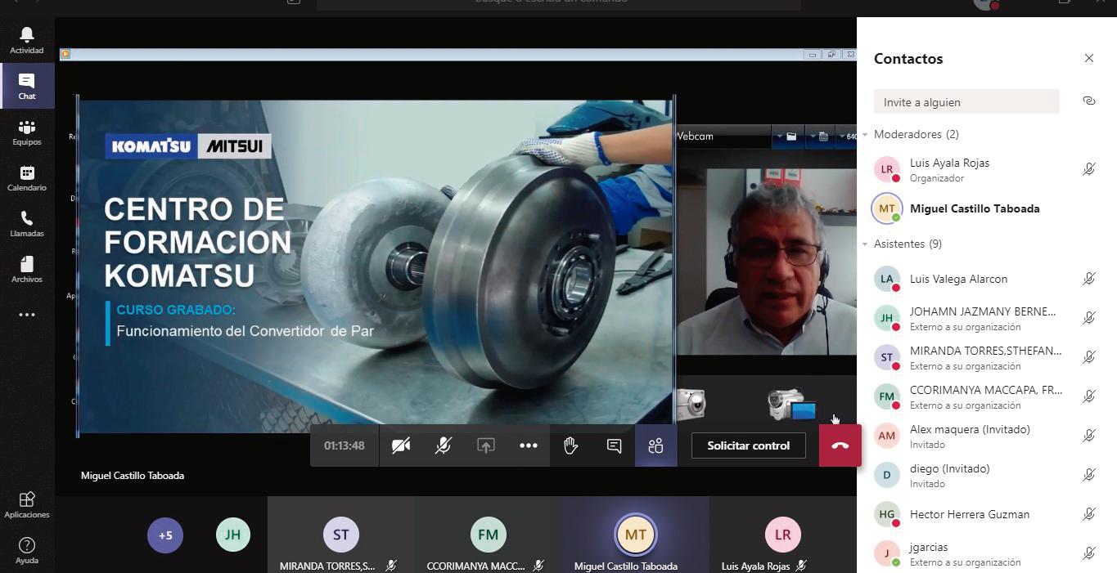Click the video camcorder icon in shared screen
The width and height of the screenshot is (1117, 573).
[x=791, y=404]
